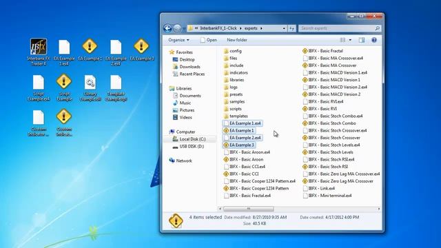Click experts breadcrumb segment
Screen dimensions: 441x248
click(x=251, y=28)
